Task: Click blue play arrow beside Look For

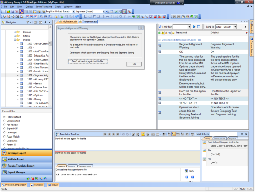Action: [194, 26]
